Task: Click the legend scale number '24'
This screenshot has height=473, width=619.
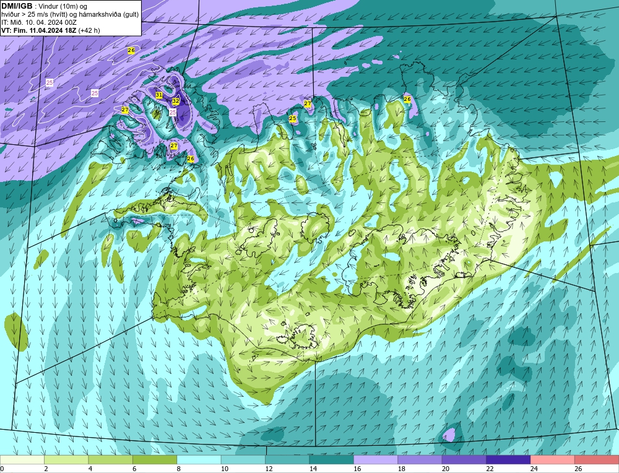Action: (x=534, y=469)
